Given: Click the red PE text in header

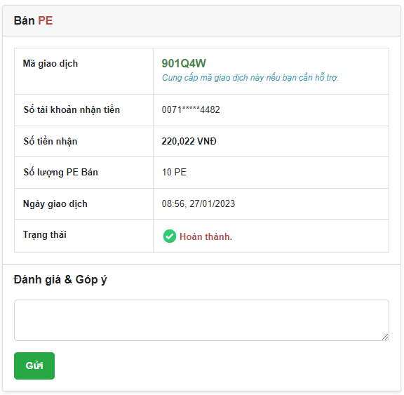Looking at the screenshot, I should click(46, 20).
